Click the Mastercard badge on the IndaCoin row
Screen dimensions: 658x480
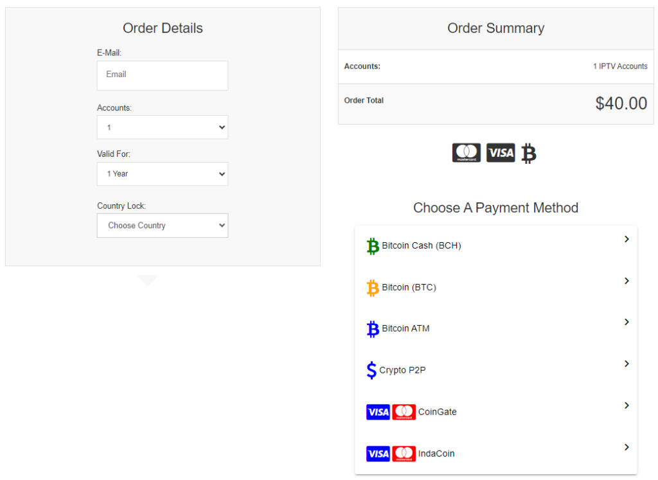[405, 454]
